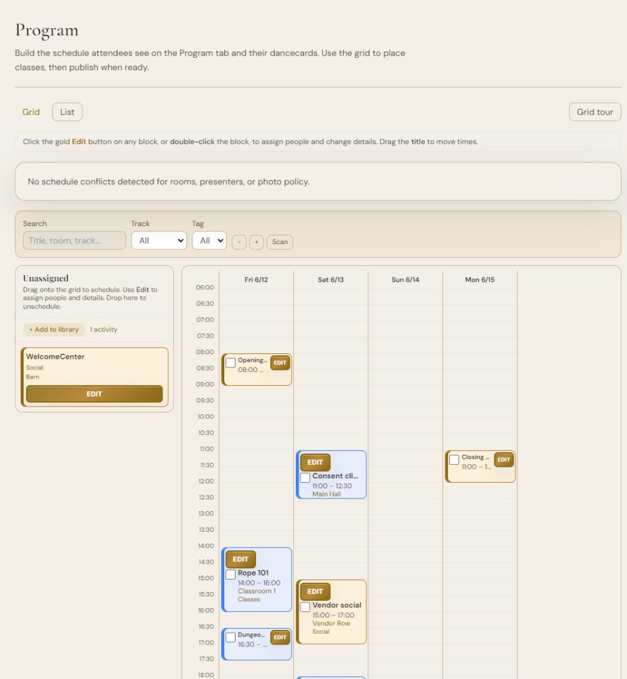Edit the Closing block on Monday

click(x=504, y=460)
